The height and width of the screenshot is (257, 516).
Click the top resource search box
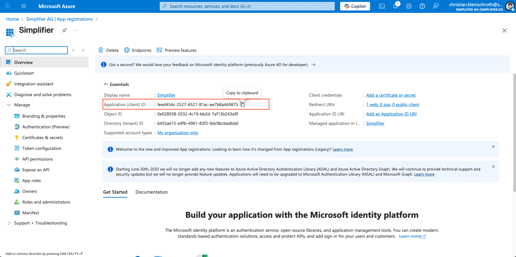(247, 6)
